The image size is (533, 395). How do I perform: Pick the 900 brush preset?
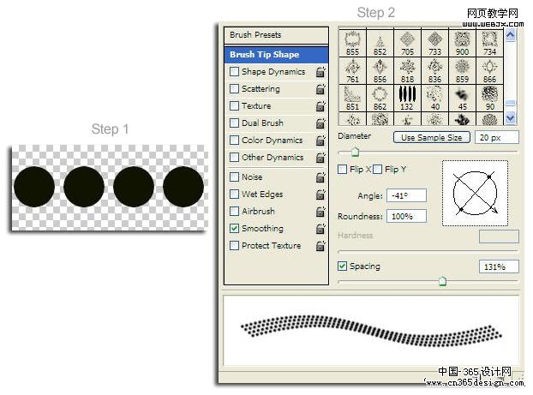[x=462, y=43]
